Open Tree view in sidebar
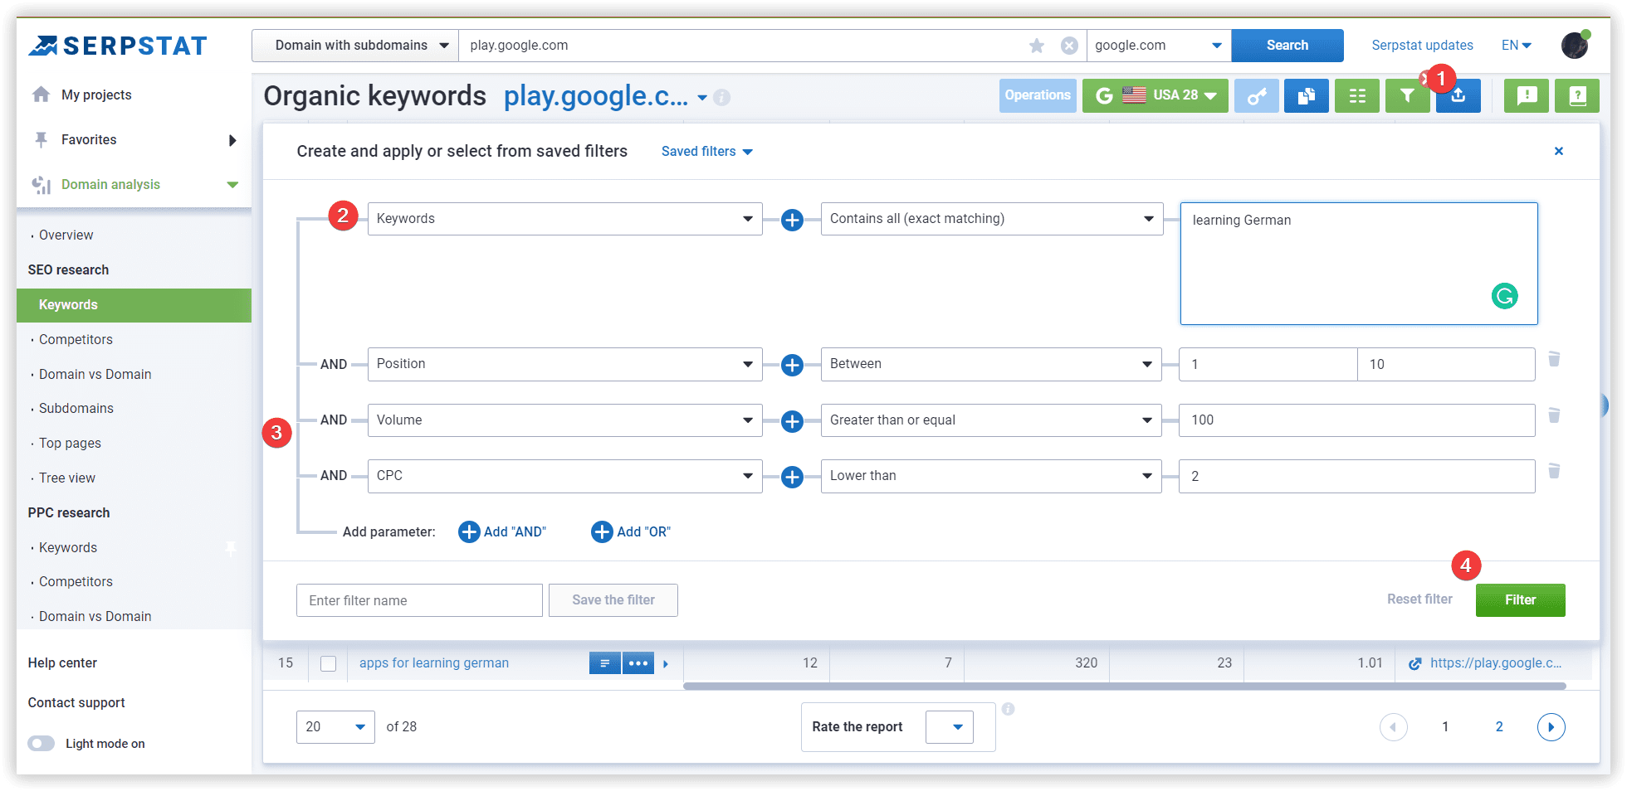Image resolution: width=1627 pixels, height=791 pixels. [x=67, y=478]
